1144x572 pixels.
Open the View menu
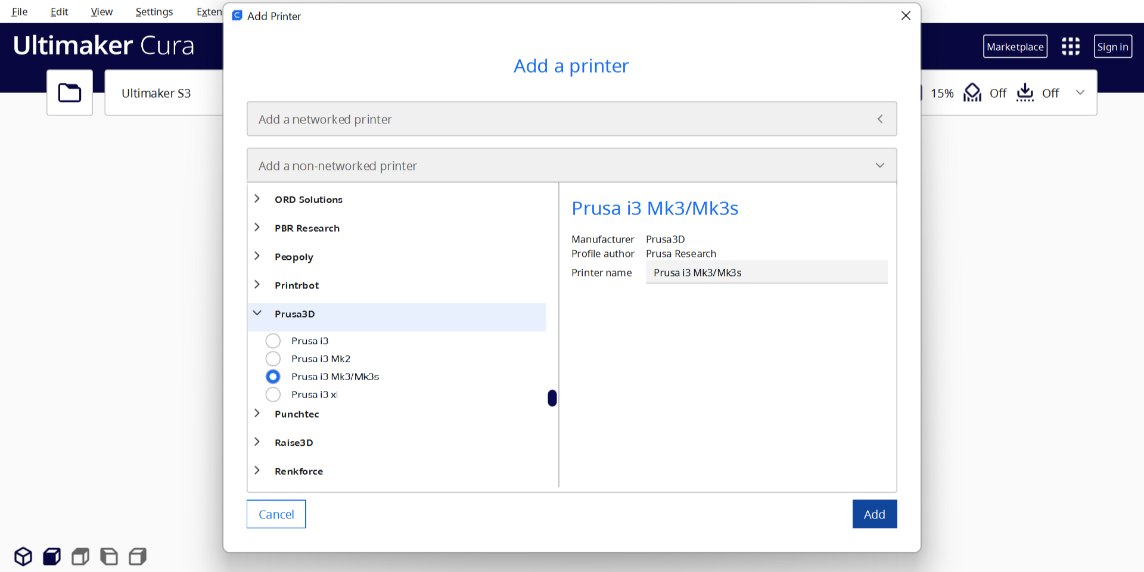click(x=101, y=12)
